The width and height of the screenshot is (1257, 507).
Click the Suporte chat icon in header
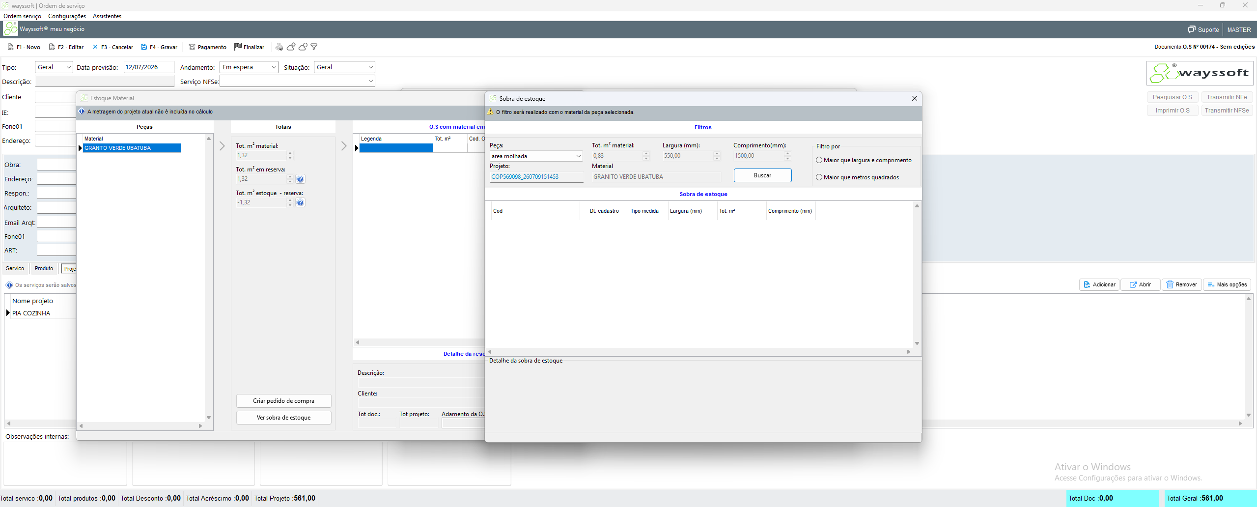[1192, 29]
